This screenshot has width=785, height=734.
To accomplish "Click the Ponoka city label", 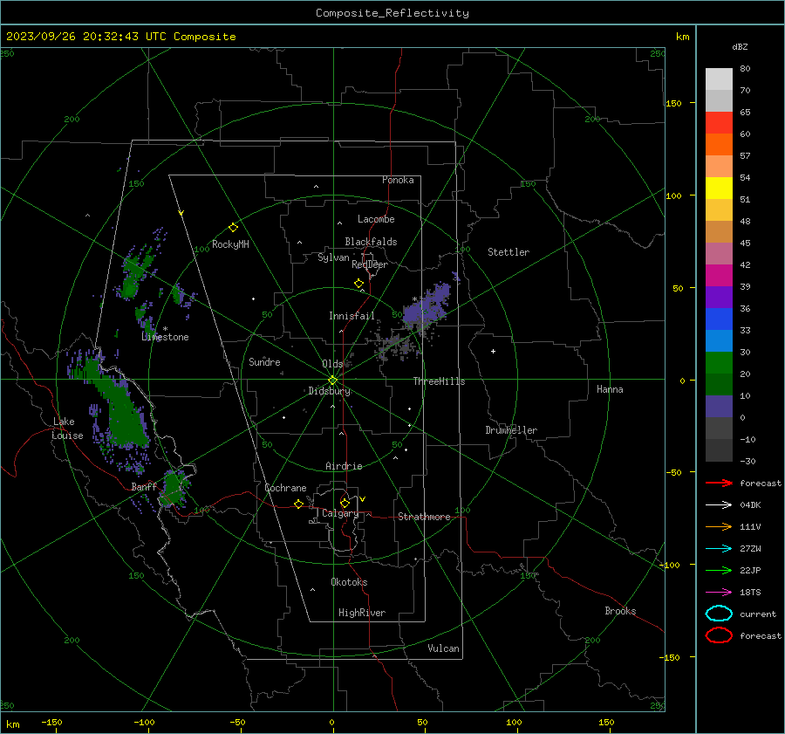I will click(x=398, y=180).
